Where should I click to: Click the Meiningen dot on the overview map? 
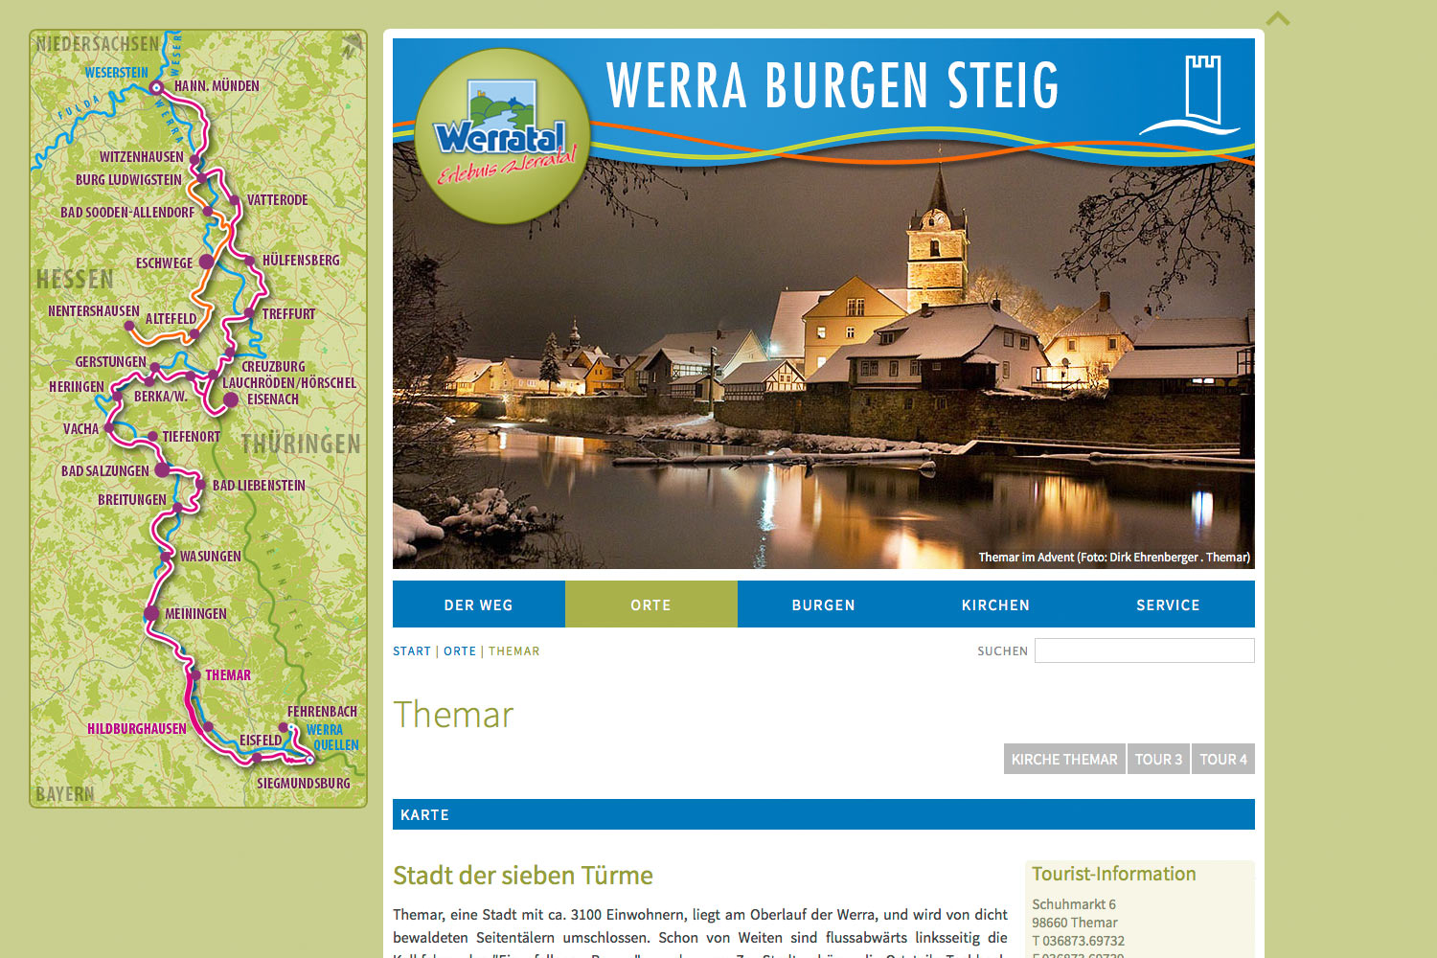pyautogui.click(x=153, y=613)
